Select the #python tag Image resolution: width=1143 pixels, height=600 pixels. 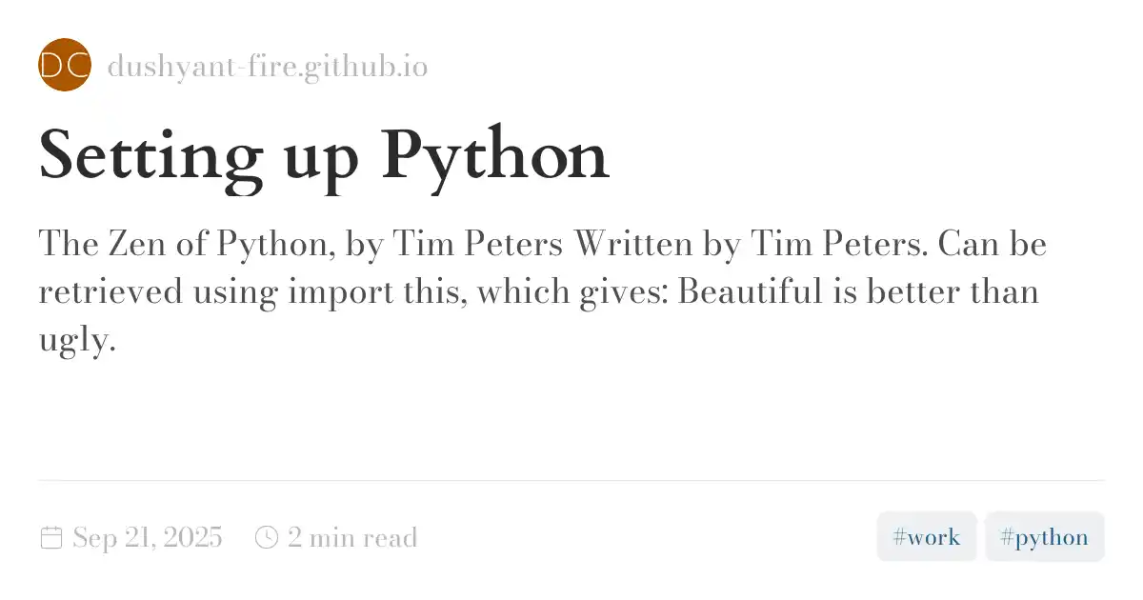tap(1044, 537)
